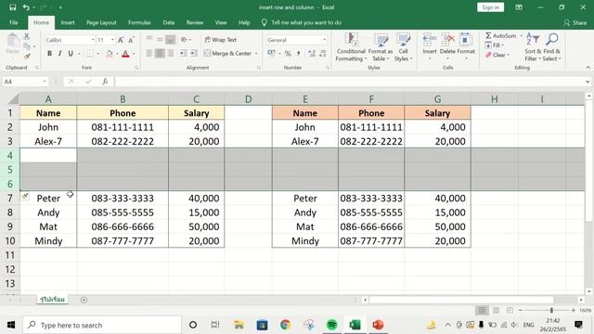Click the Format Painter brush icon
This screenshot has height=334, width=594.
click(x=27, y=56)
